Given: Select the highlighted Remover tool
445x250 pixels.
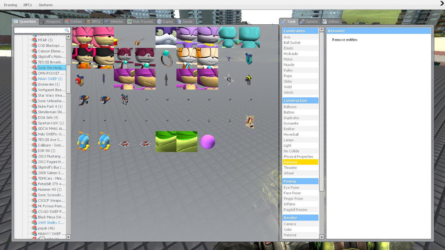Looking at the screenshot, I should point(300,162).
